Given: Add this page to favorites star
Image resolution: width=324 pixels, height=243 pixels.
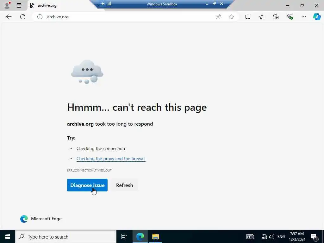Looking at the screenshot, I should coord(231,17).
